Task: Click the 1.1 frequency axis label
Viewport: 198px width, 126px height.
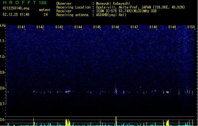Action: (3, 41)
